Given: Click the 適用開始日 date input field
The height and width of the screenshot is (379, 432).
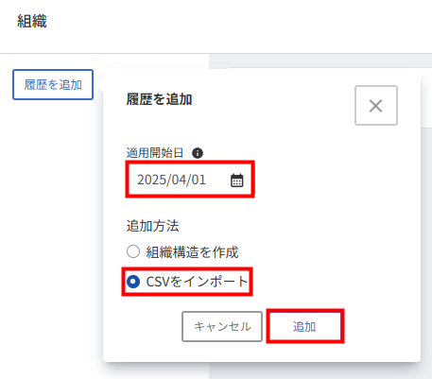Looking at the screenshot, I should pos(190,180).
